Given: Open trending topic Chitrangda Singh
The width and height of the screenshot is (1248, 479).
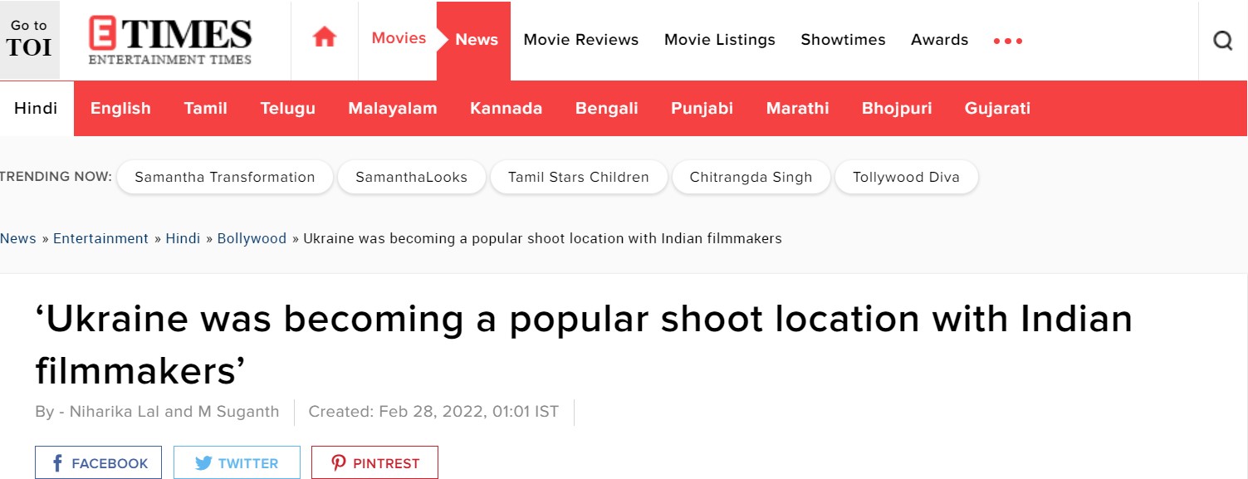Looking at the screenshot, I should pos(751,177).
